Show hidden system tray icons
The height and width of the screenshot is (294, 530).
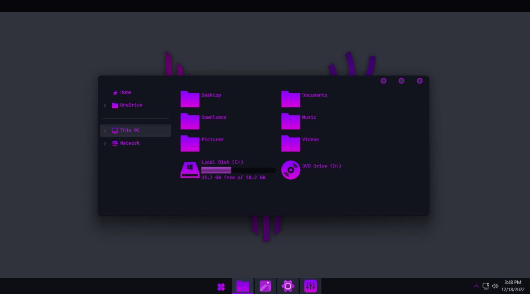click(476, 286)
